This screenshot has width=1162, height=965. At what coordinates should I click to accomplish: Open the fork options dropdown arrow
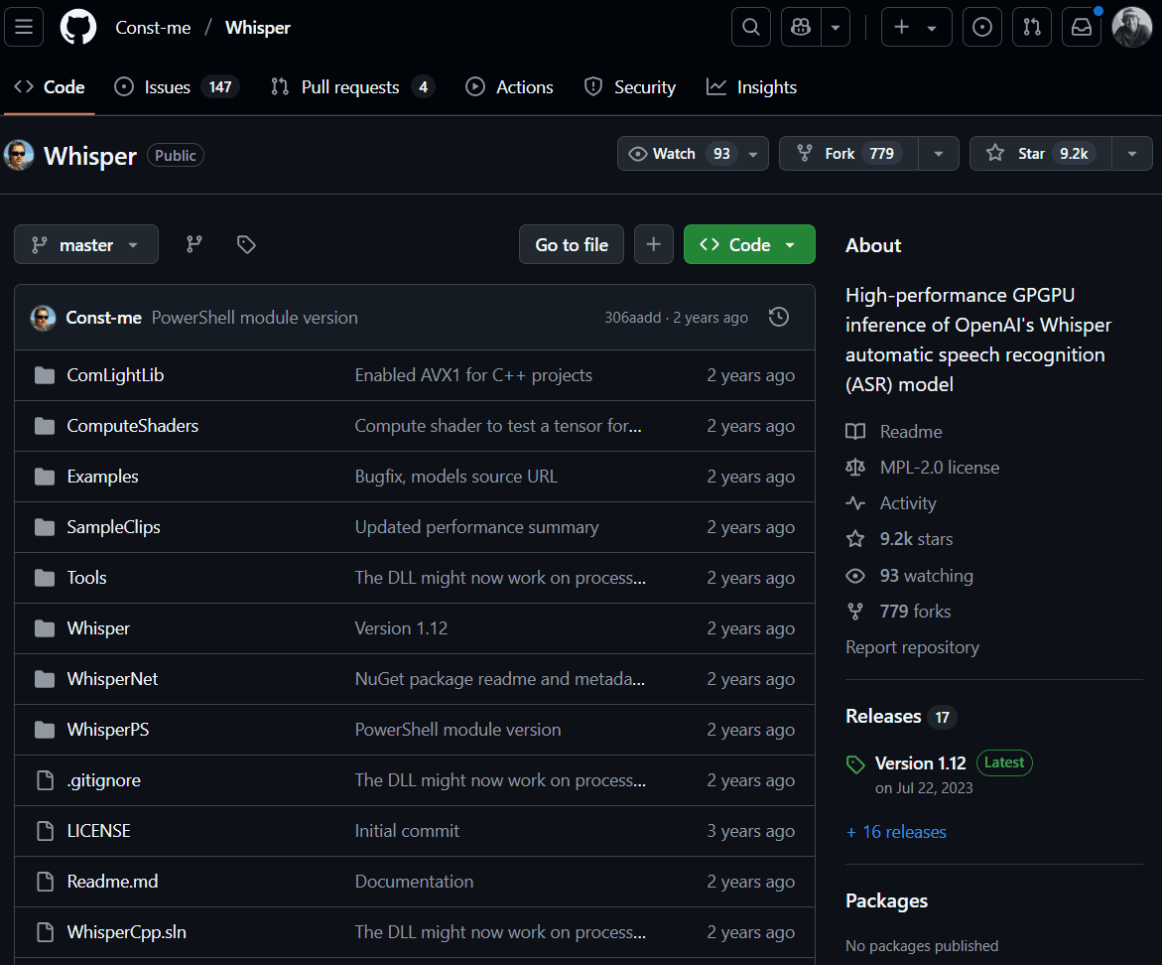coord(938,154)
